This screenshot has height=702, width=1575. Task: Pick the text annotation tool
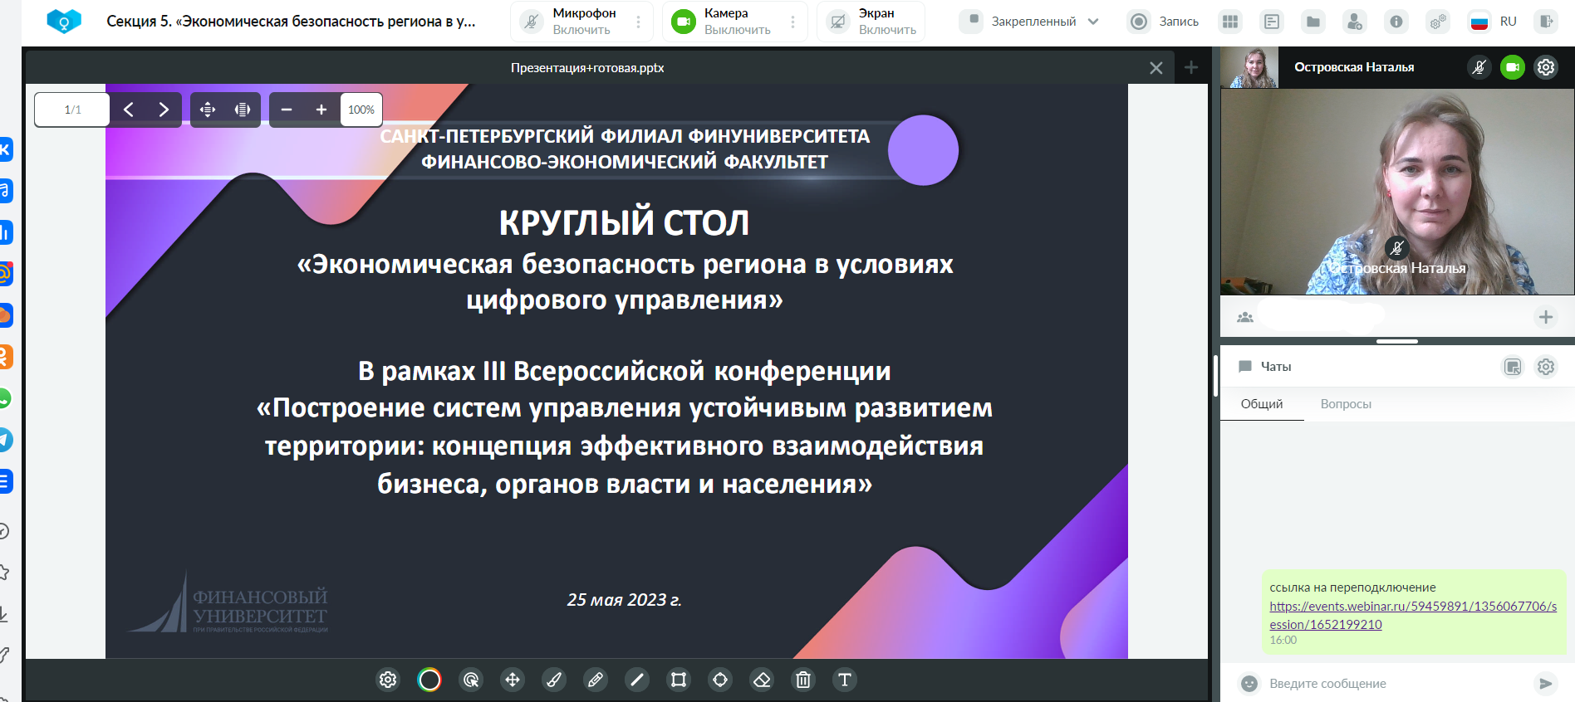pyautogui.click(x=845, y=680)
